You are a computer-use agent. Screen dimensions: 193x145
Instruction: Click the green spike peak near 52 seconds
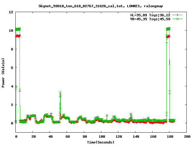point(60,92)
